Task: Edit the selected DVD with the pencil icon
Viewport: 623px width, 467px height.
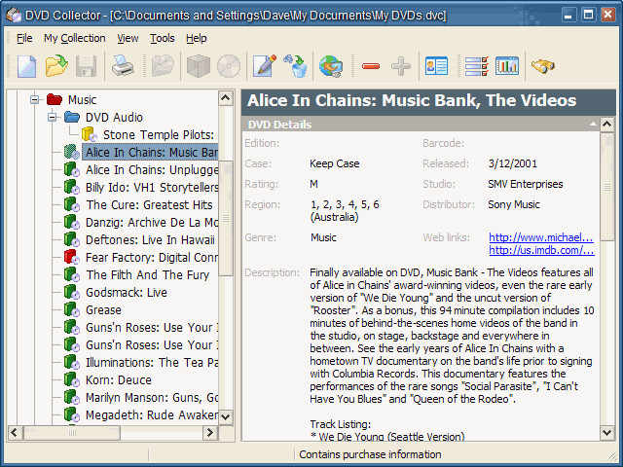Action: pyautogui.click(x=265, y=65)
